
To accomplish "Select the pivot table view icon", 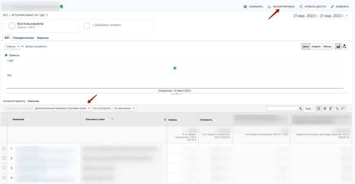I will pos(343,109).
